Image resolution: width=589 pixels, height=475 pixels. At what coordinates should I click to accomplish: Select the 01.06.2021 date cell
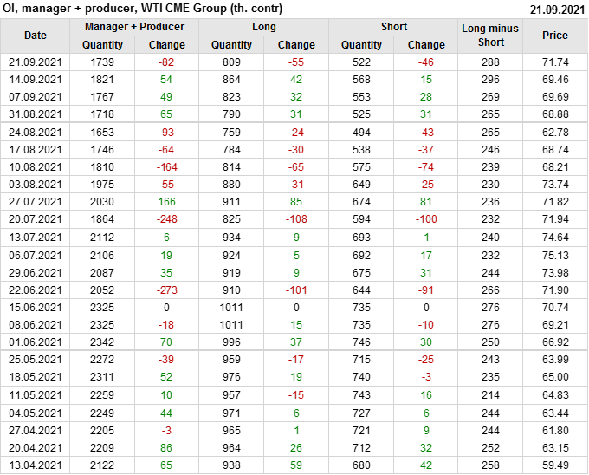36,342
